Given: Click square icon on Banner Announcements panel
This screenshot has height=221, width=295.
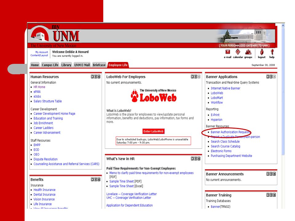Looking at the screenshot, I should click(x=268, y=174).
